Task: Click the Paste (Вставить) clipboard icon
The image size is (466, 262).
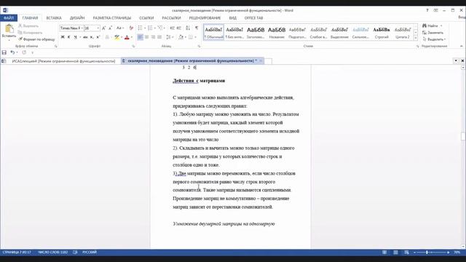Action: tap(9, 29)
